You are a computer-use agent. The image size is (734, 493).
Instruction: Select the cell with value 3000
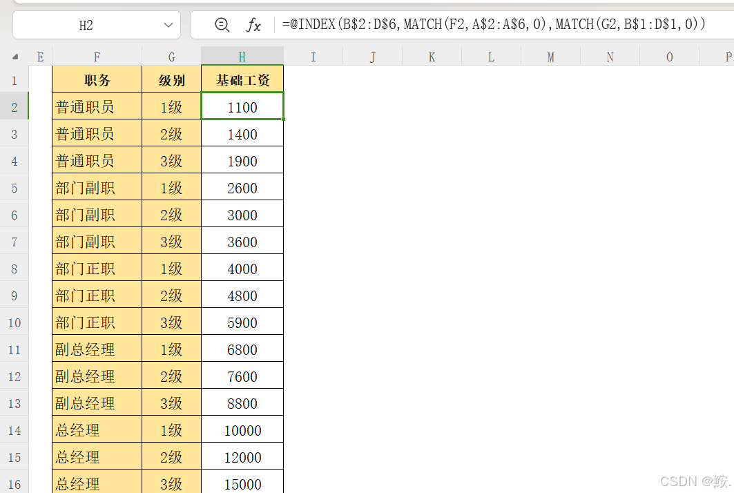(x=242, y=214)
